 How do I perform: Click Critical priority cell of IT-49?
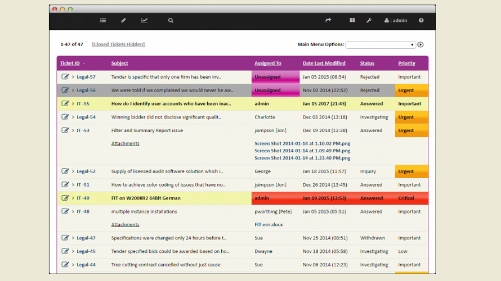pyautogui.click(x=406, y=198)
